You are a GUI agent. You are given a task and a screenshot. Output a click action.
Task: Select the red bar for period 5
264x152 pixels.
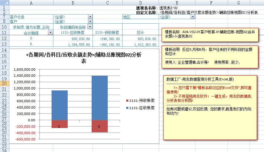(59, 124)
